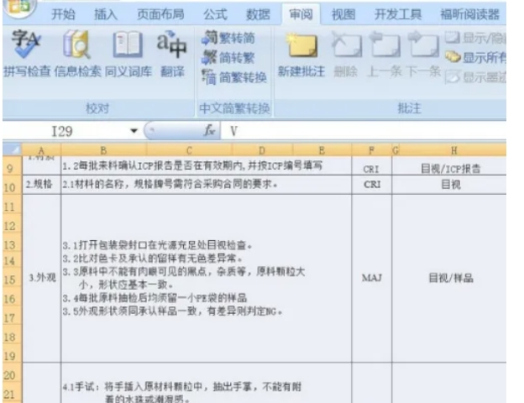Go to previous comment (上一条)
Image resolution: width=524 pixels, height=403 pixels.
[385, 55]
